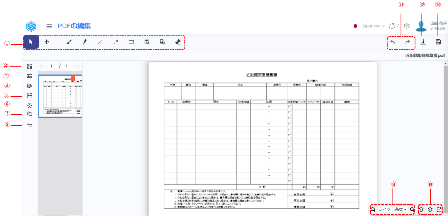Select the eraser tool
This screenshot has width=448, height=216.
point(177,42)
